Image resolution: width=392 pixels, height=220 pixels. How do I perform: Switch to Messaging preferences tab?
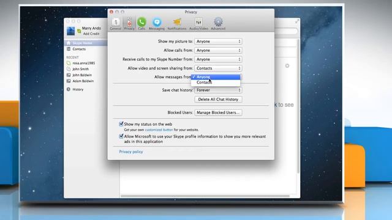157,24
